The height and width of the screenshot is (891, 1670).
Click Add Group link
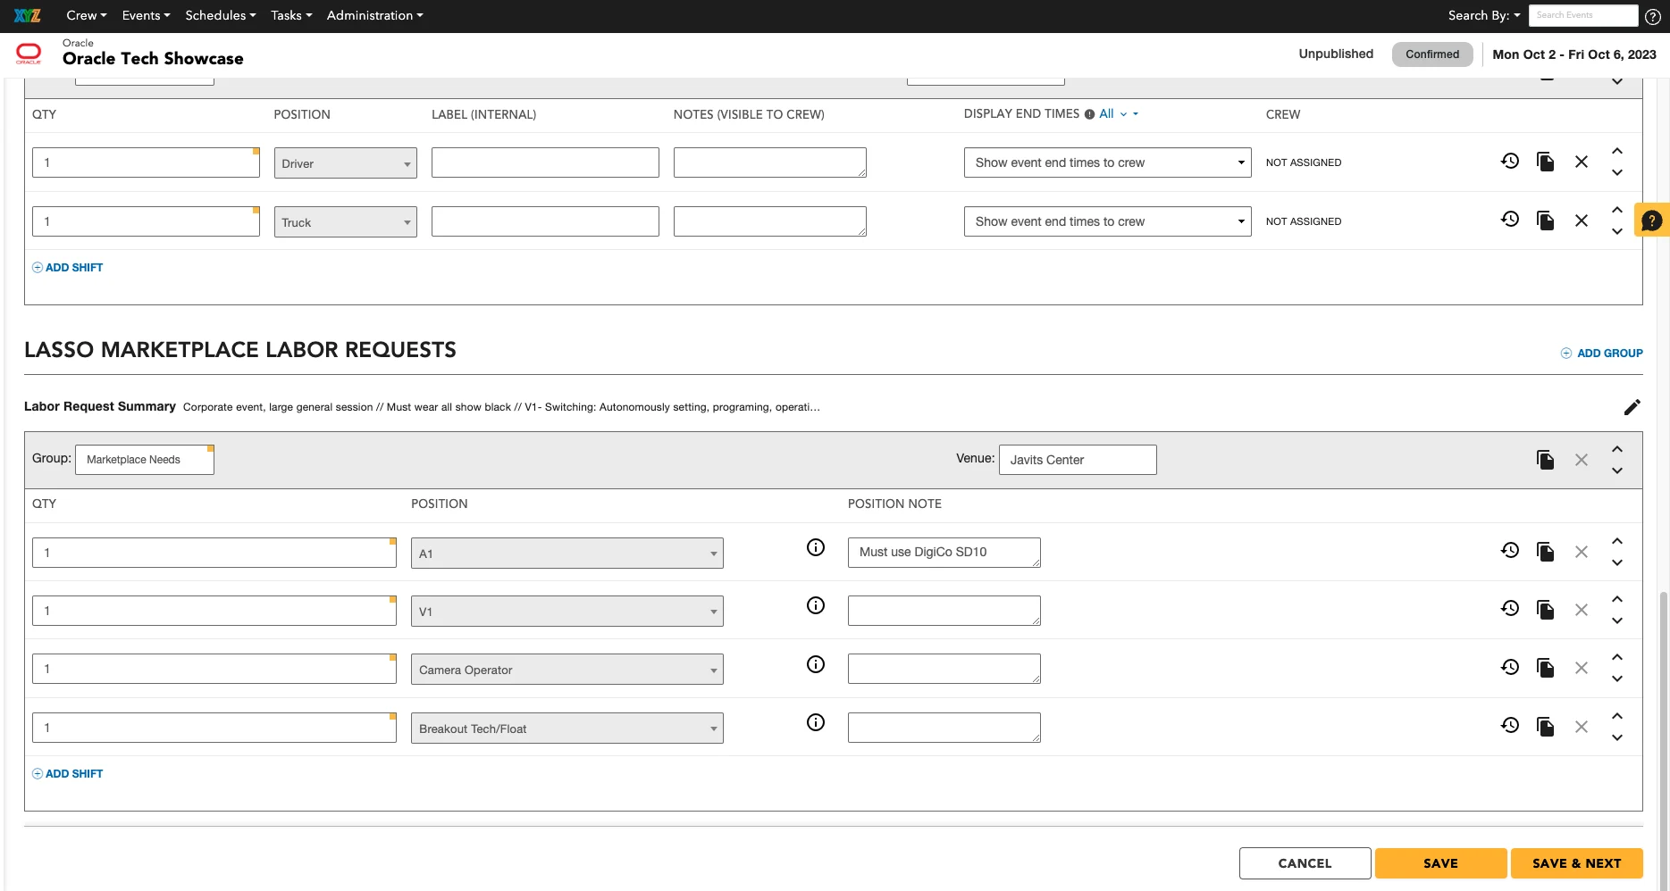pyautogui.click(x=1601, y=354)
